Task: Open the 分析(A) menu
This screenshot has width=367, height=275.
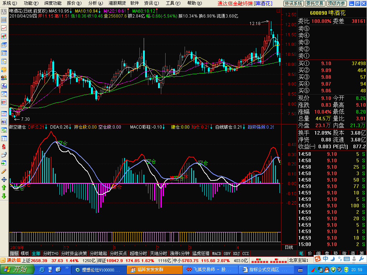Action: click(95, 3)
